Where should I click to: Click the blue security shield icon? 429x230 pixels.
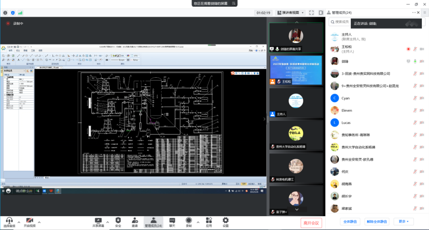13,13
